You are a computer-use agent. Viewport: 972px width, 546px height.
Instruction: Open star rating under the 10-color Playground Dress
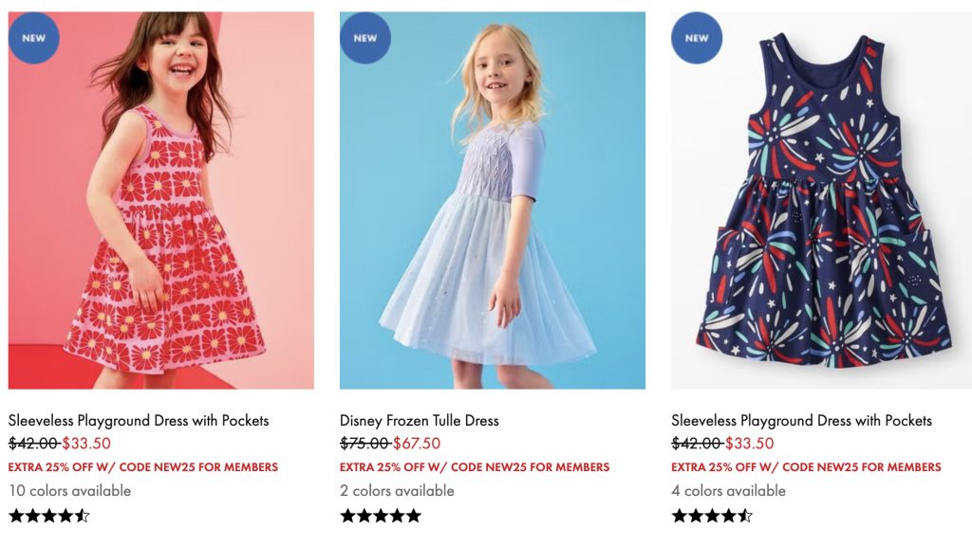click(x=49, y=516)
